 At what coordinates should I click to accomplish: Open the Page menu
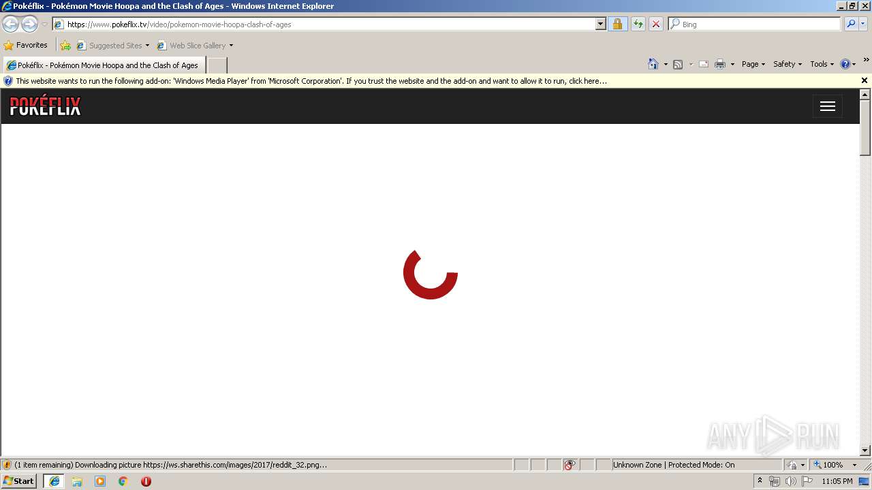click(753, 64)
